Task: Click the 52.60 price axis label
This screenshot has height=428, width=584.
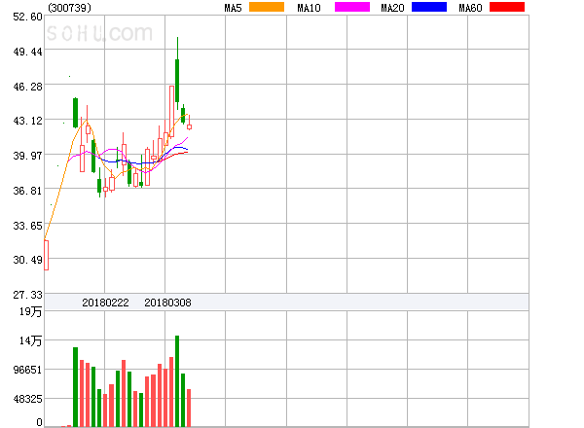Action: 27,17
